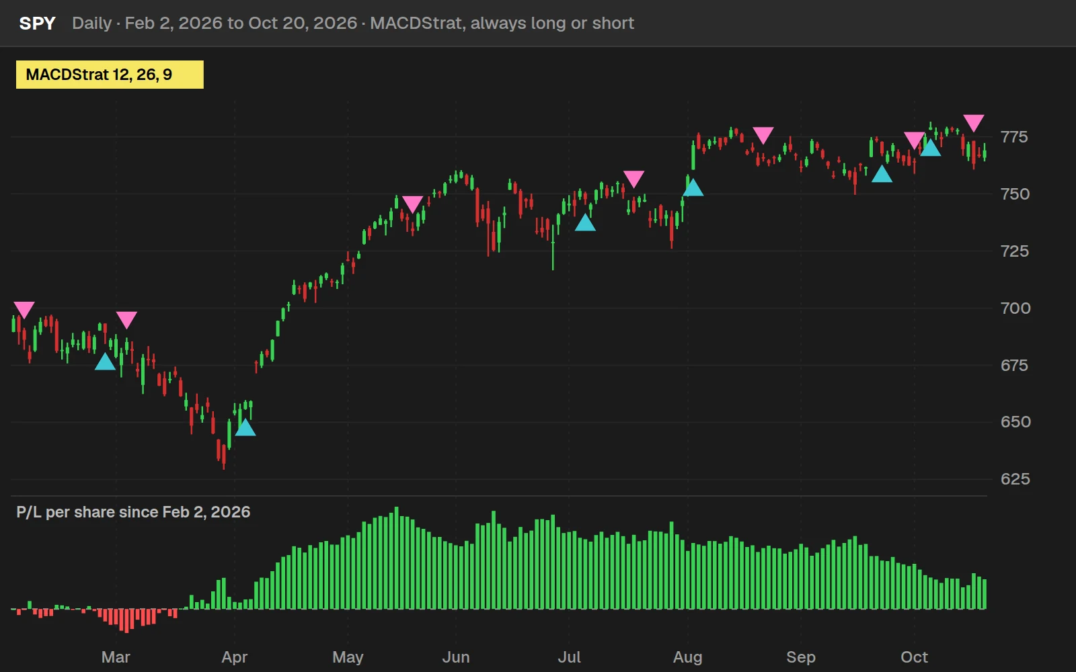Select the cyan buy marker in early August
1076x672 pixels.
click(693, 187)
